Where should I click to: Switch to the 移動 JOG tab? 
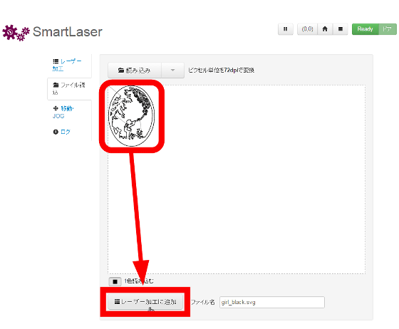63,112
